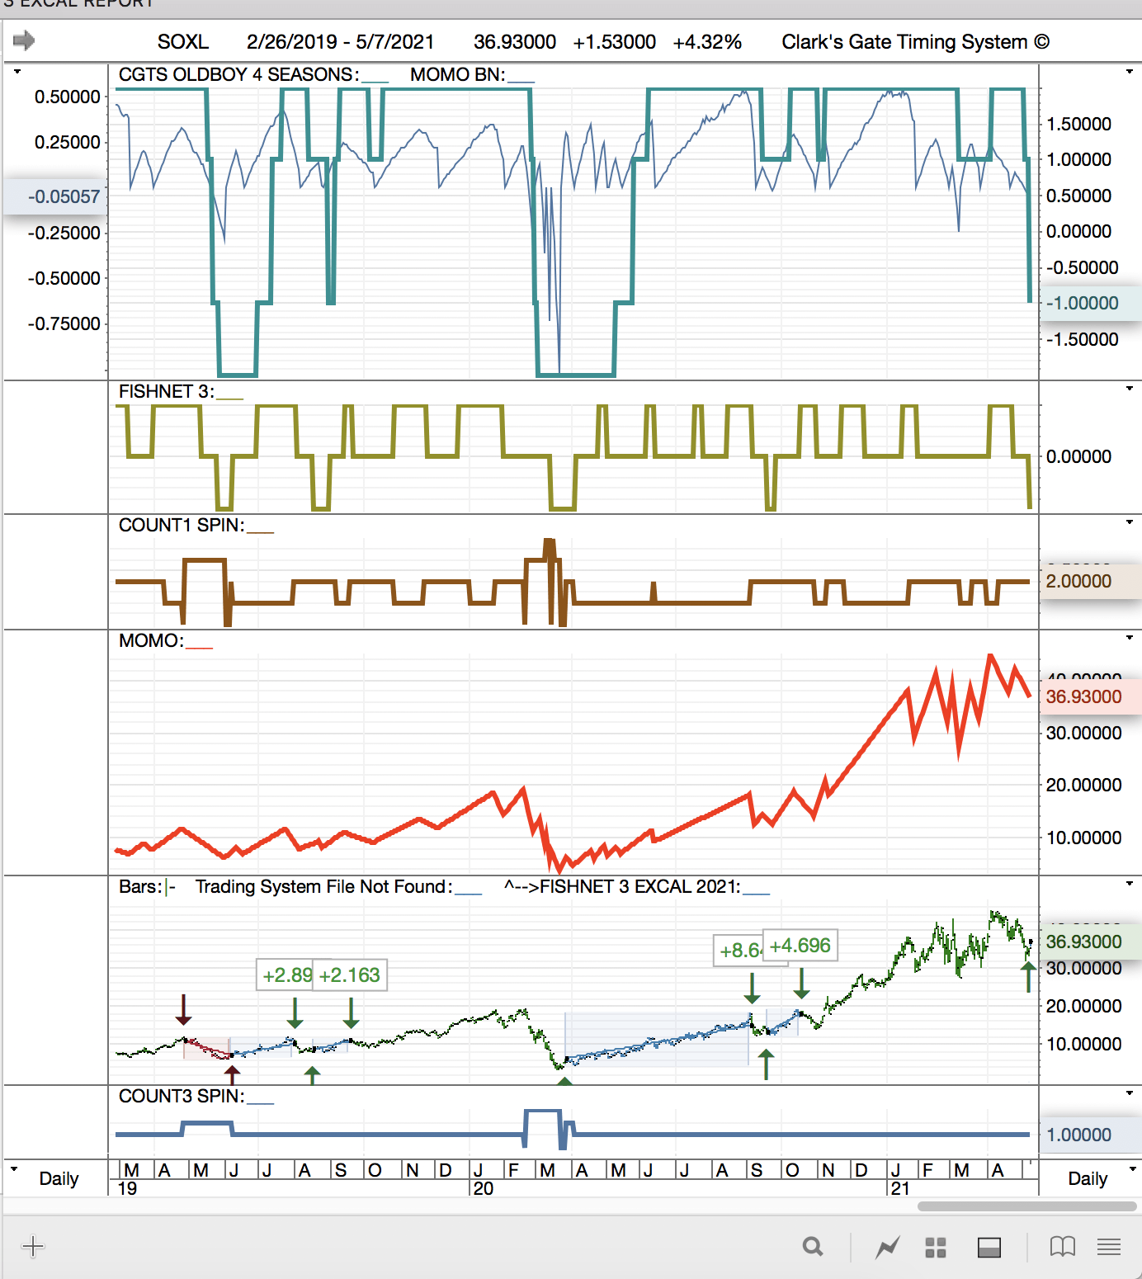Screen dimensions: 1142x1279
Task: Click the Clark's Gate Timing System title
Action: [915, 42]
